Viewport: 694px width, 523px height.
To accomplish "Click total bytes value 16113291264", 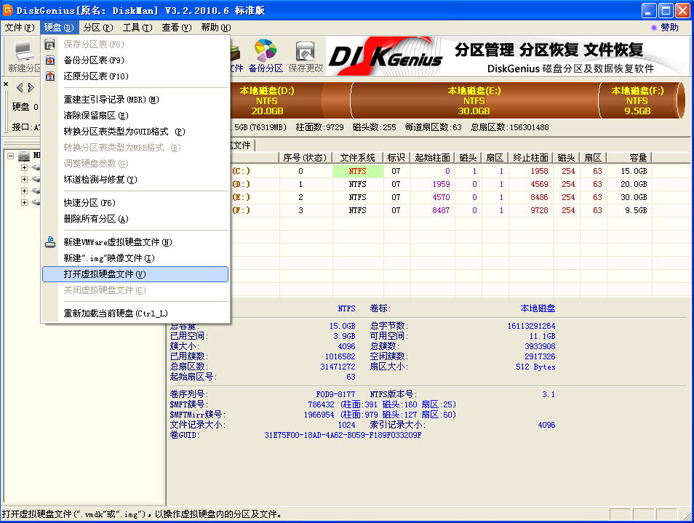I will (531, 326).
